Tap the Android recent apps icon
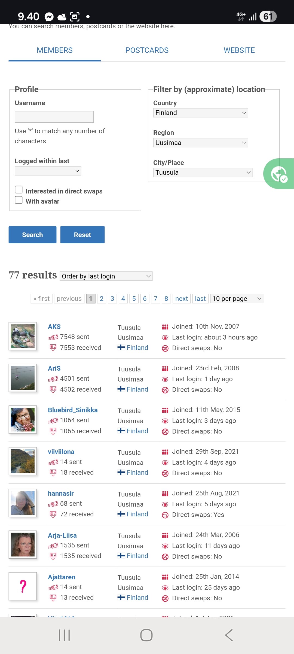Screen dimensions: 294x654 [x=65, y=635]
